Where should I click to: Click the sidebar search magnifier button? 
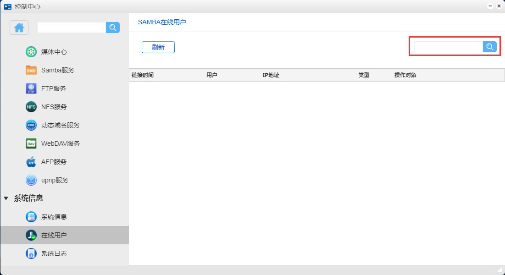coord(112,27)
